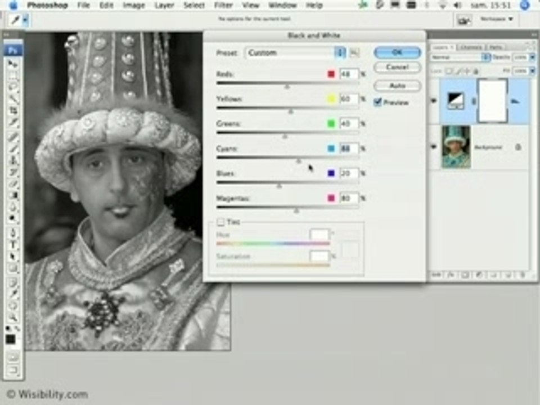Click the link icon on the adjustment layer

point(474,101)
